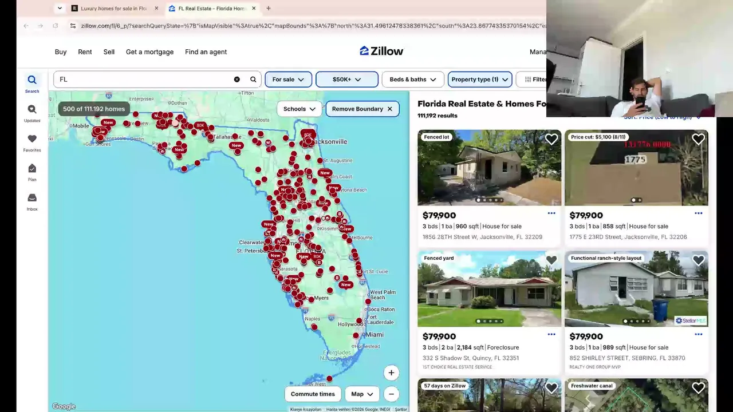Open the Buy menu
This screenshot has height=412, width=733.
(61, 52)
